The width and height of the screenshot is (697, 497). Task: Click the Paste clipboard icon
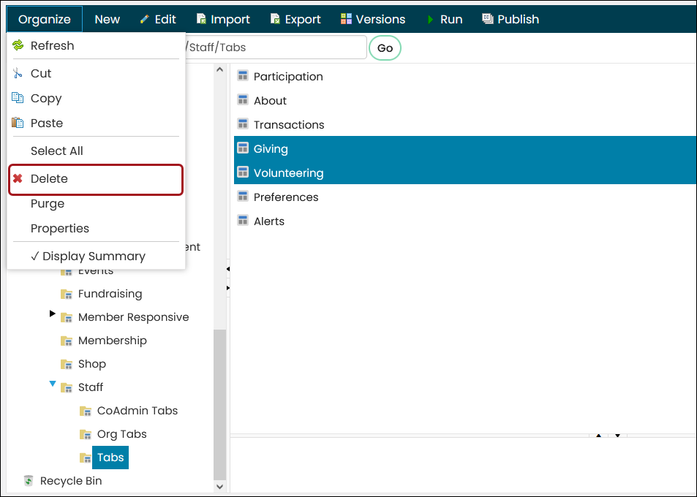[18, 123]
